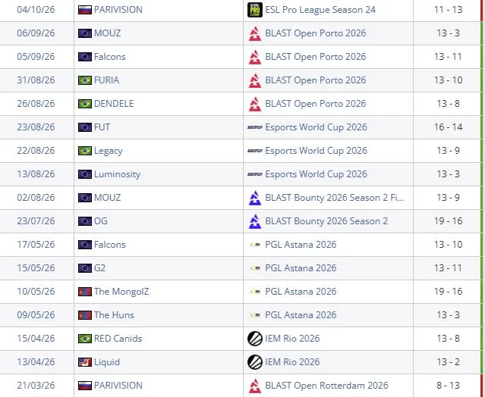This screenshot has width=485, height=397.
Task: Click the 19 - 16 score against The MongolZ
Action: pos(449,292)
